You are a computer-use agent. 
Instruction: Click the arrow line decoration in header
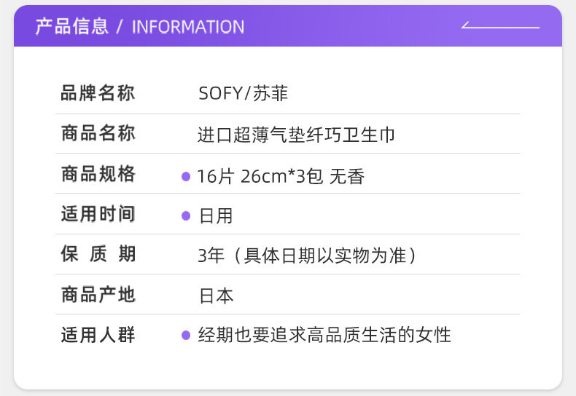[x=500, y=27]
